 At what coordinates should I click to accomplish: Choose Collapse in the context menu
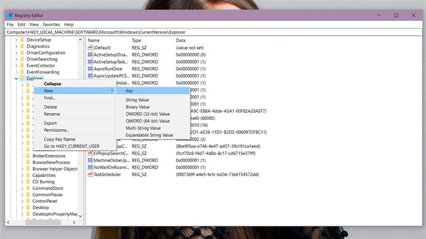click(x=75, y=84)
